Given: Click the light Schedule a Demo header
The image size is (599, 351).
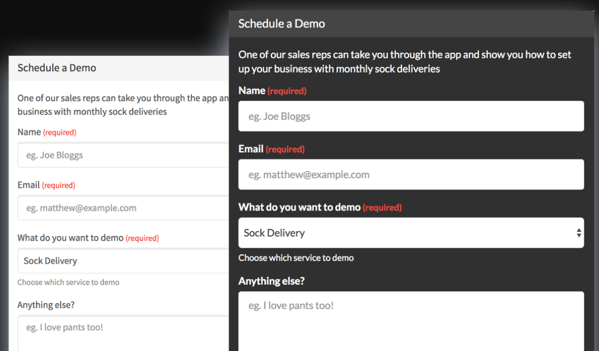Looking at the screenshot, I should pyautogui.click(x=57, y=68).
